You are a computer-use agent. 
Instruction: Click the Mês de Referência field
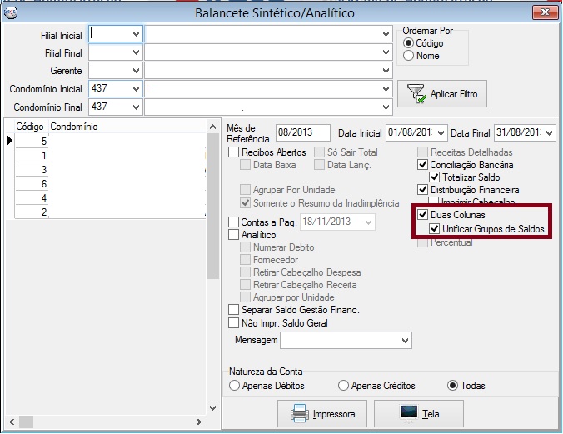point(303,133)
